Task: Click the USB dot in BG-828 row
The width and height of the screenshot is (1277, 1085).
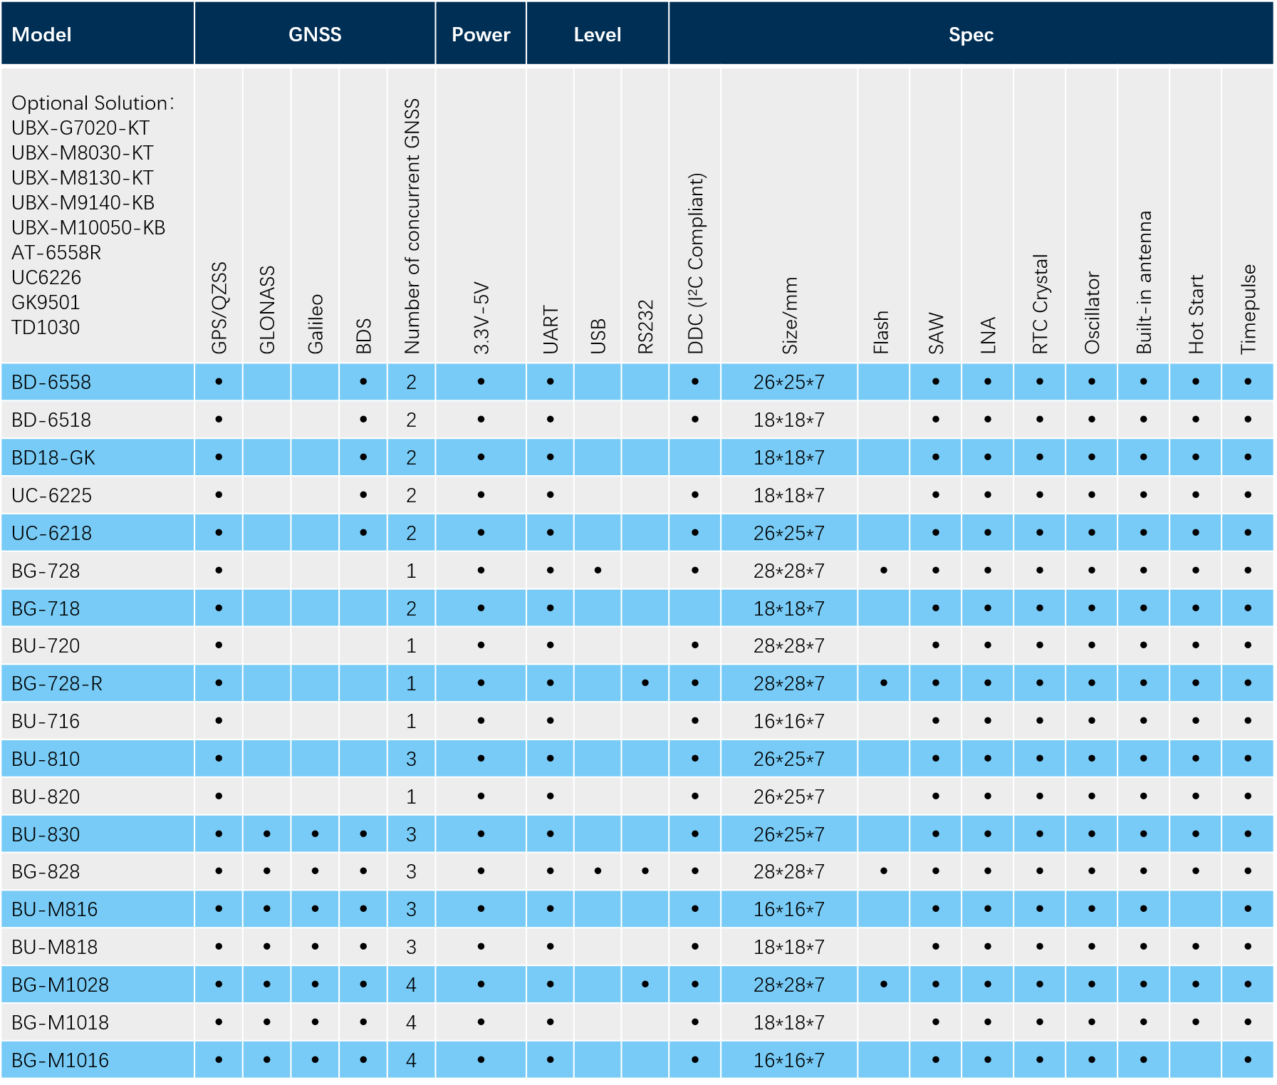Action: pyautogui.click(x=598, y=871)
